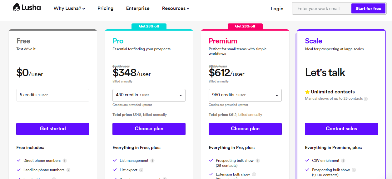Open the Enterprise navigation item
This screenshot has height=179, width=392.
pos(138,8)
